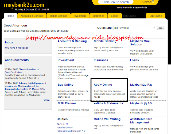Open the Maybank2u Pay link
Viewport: 171px width, 134px height.
tap(141, 85)
